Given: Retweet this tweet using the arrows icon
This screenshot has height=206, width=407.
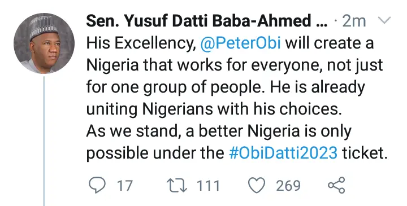Looking at the screenshot, I should (x=176, y=186).
